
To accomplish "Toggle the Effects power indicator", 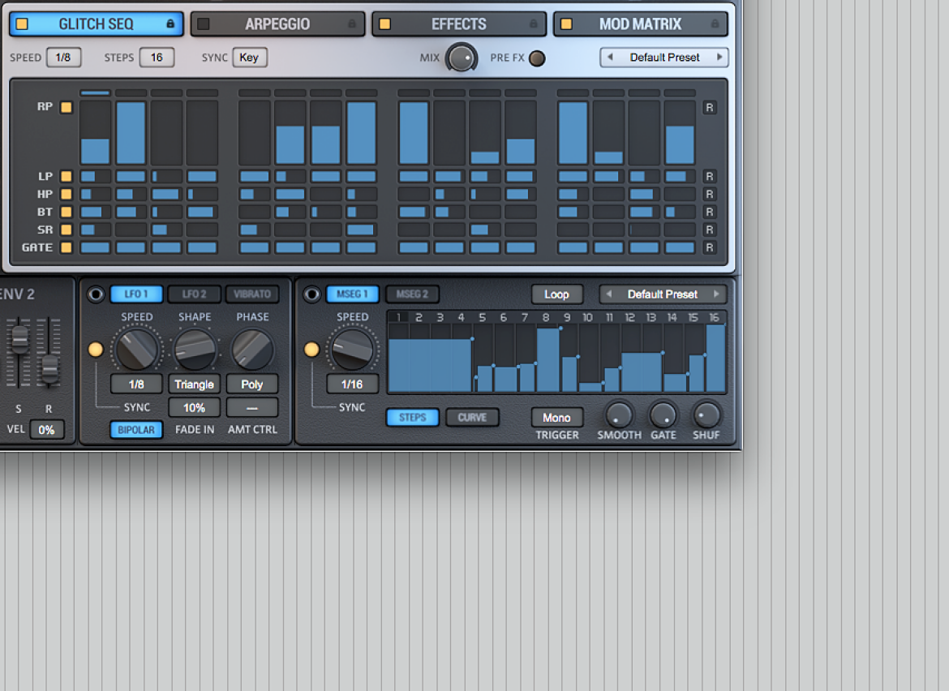I will point(385,24).
